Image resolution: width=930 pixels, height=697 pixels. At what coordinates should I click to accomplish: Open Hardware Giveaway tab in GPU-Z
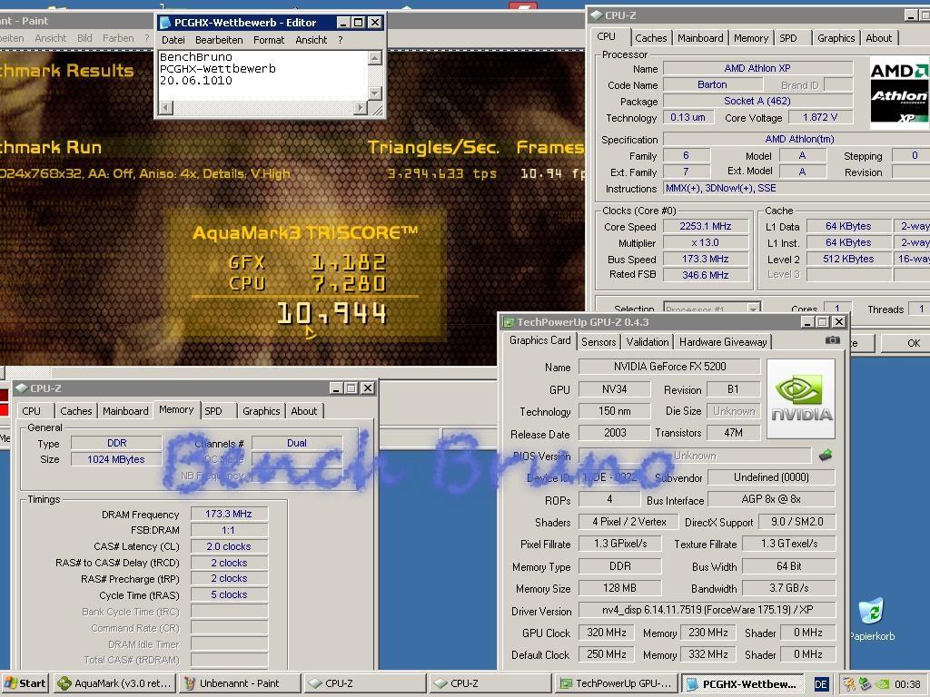coord(723,341)
